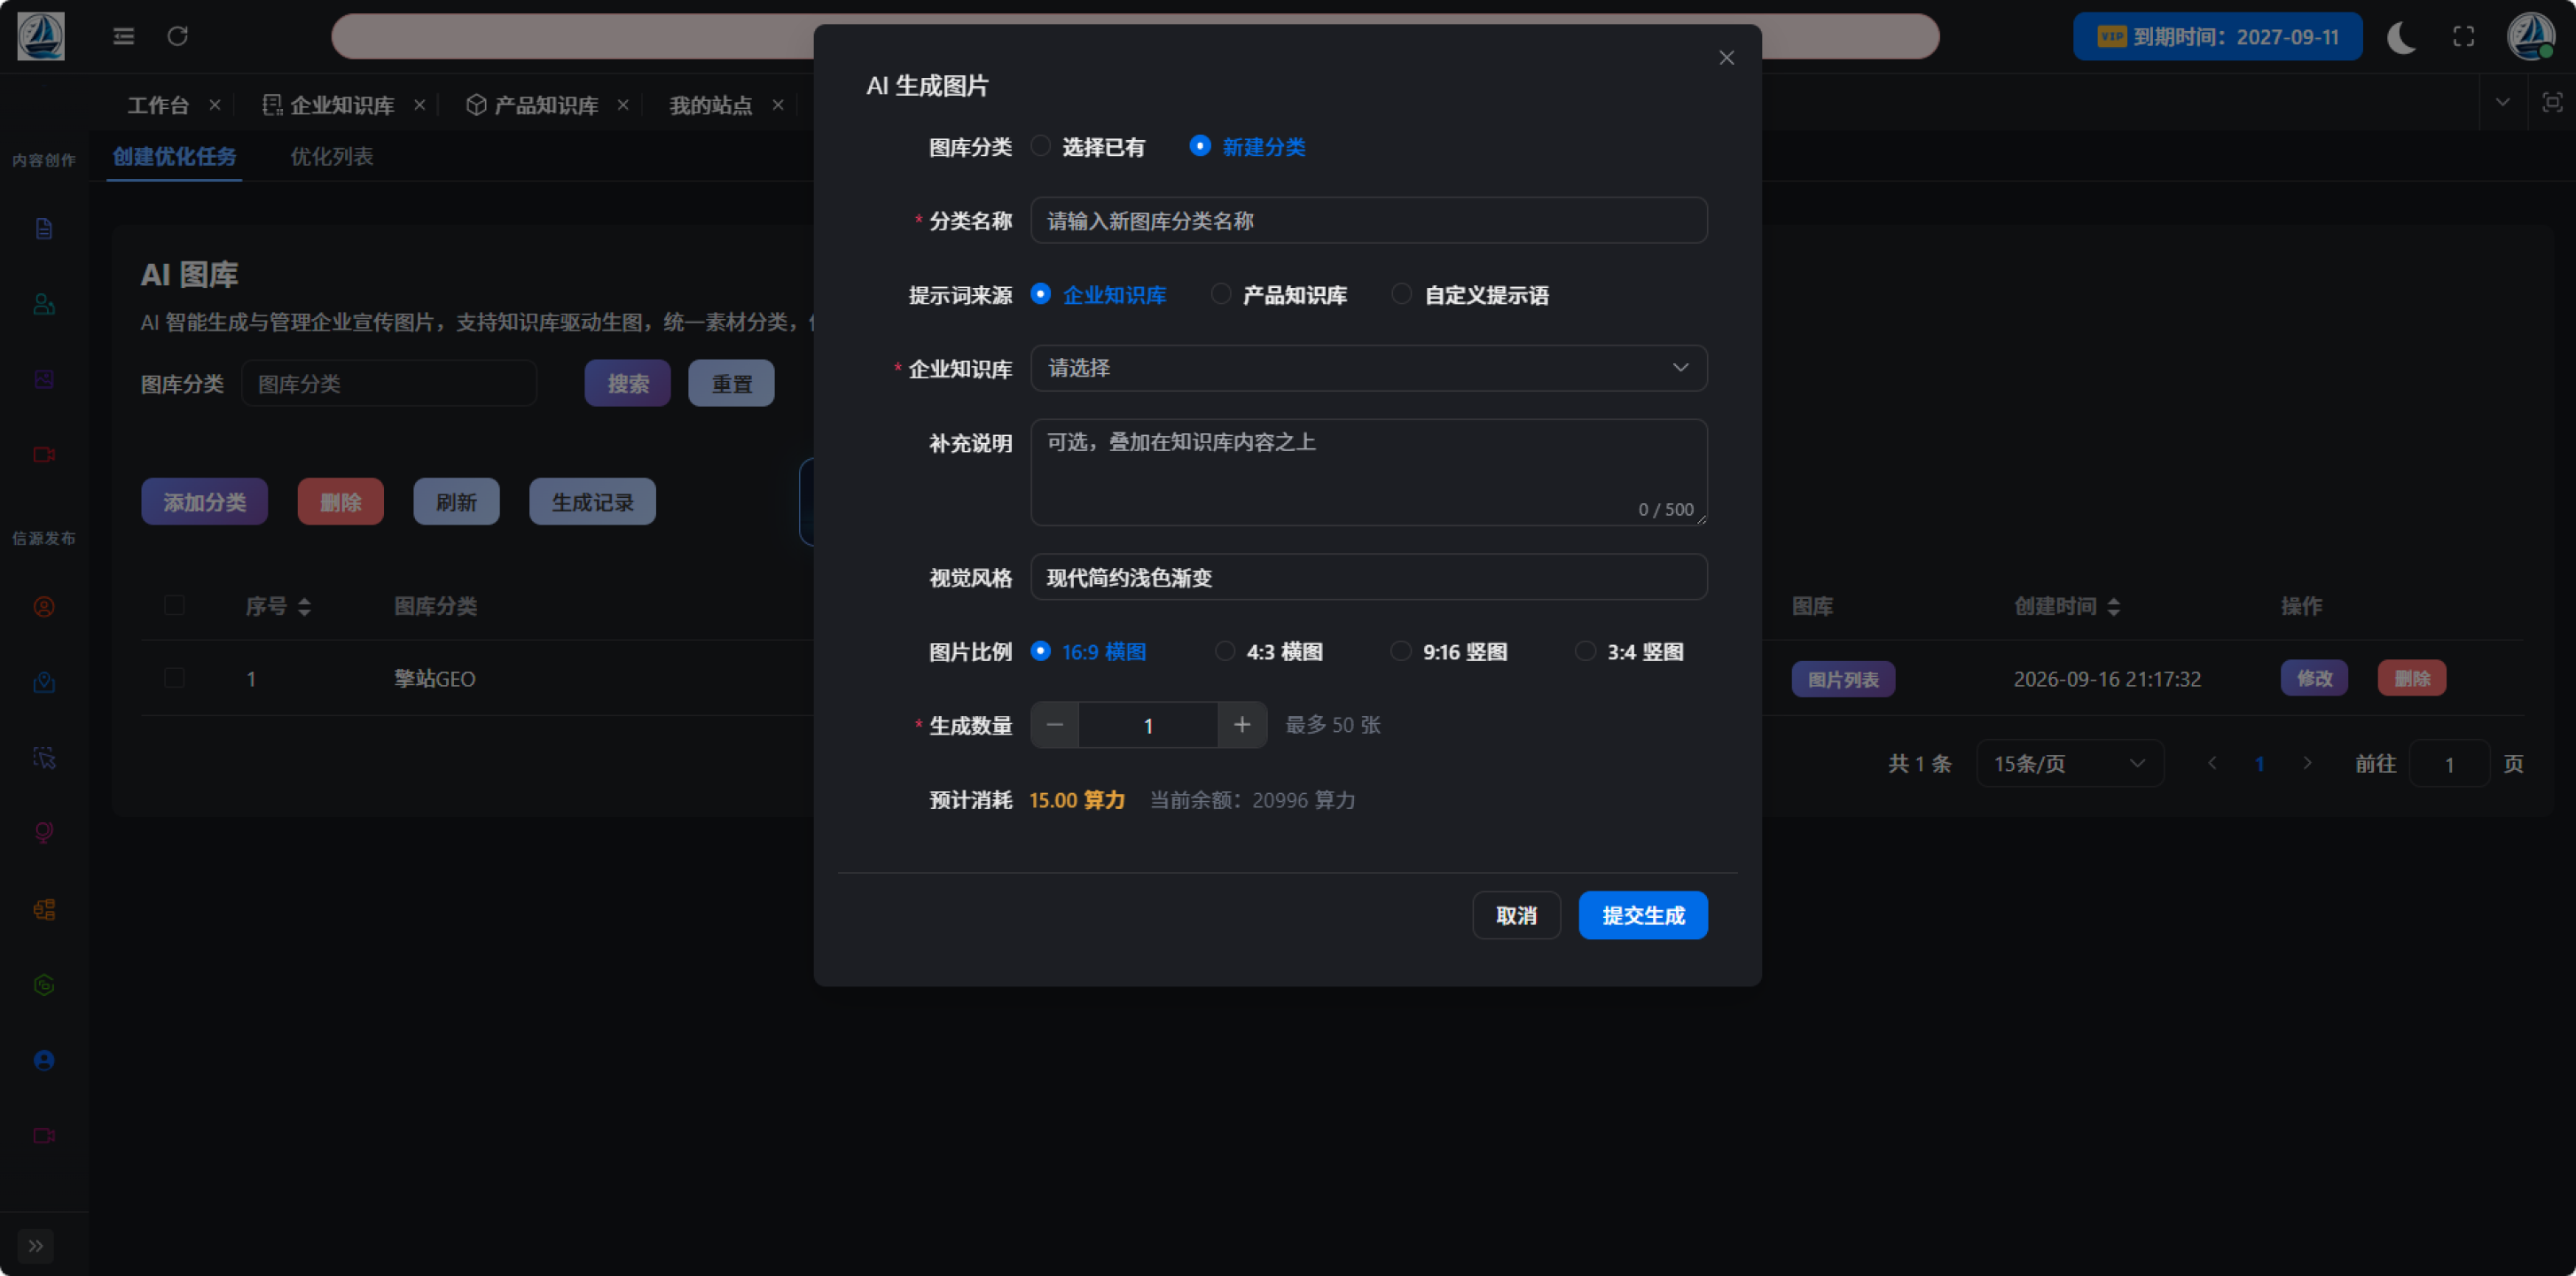This screenshot has width=2576, height=1276.
Task: Click the green user icon in sidebar
Action: click(x=44, y=304)
